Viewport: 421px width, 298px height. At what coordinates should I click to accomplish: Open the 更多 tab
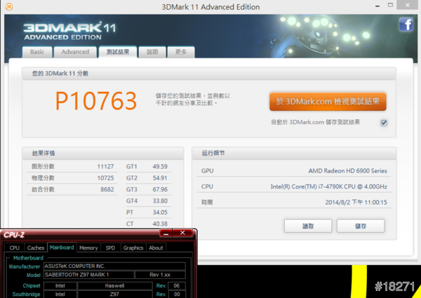pos(181,52)
